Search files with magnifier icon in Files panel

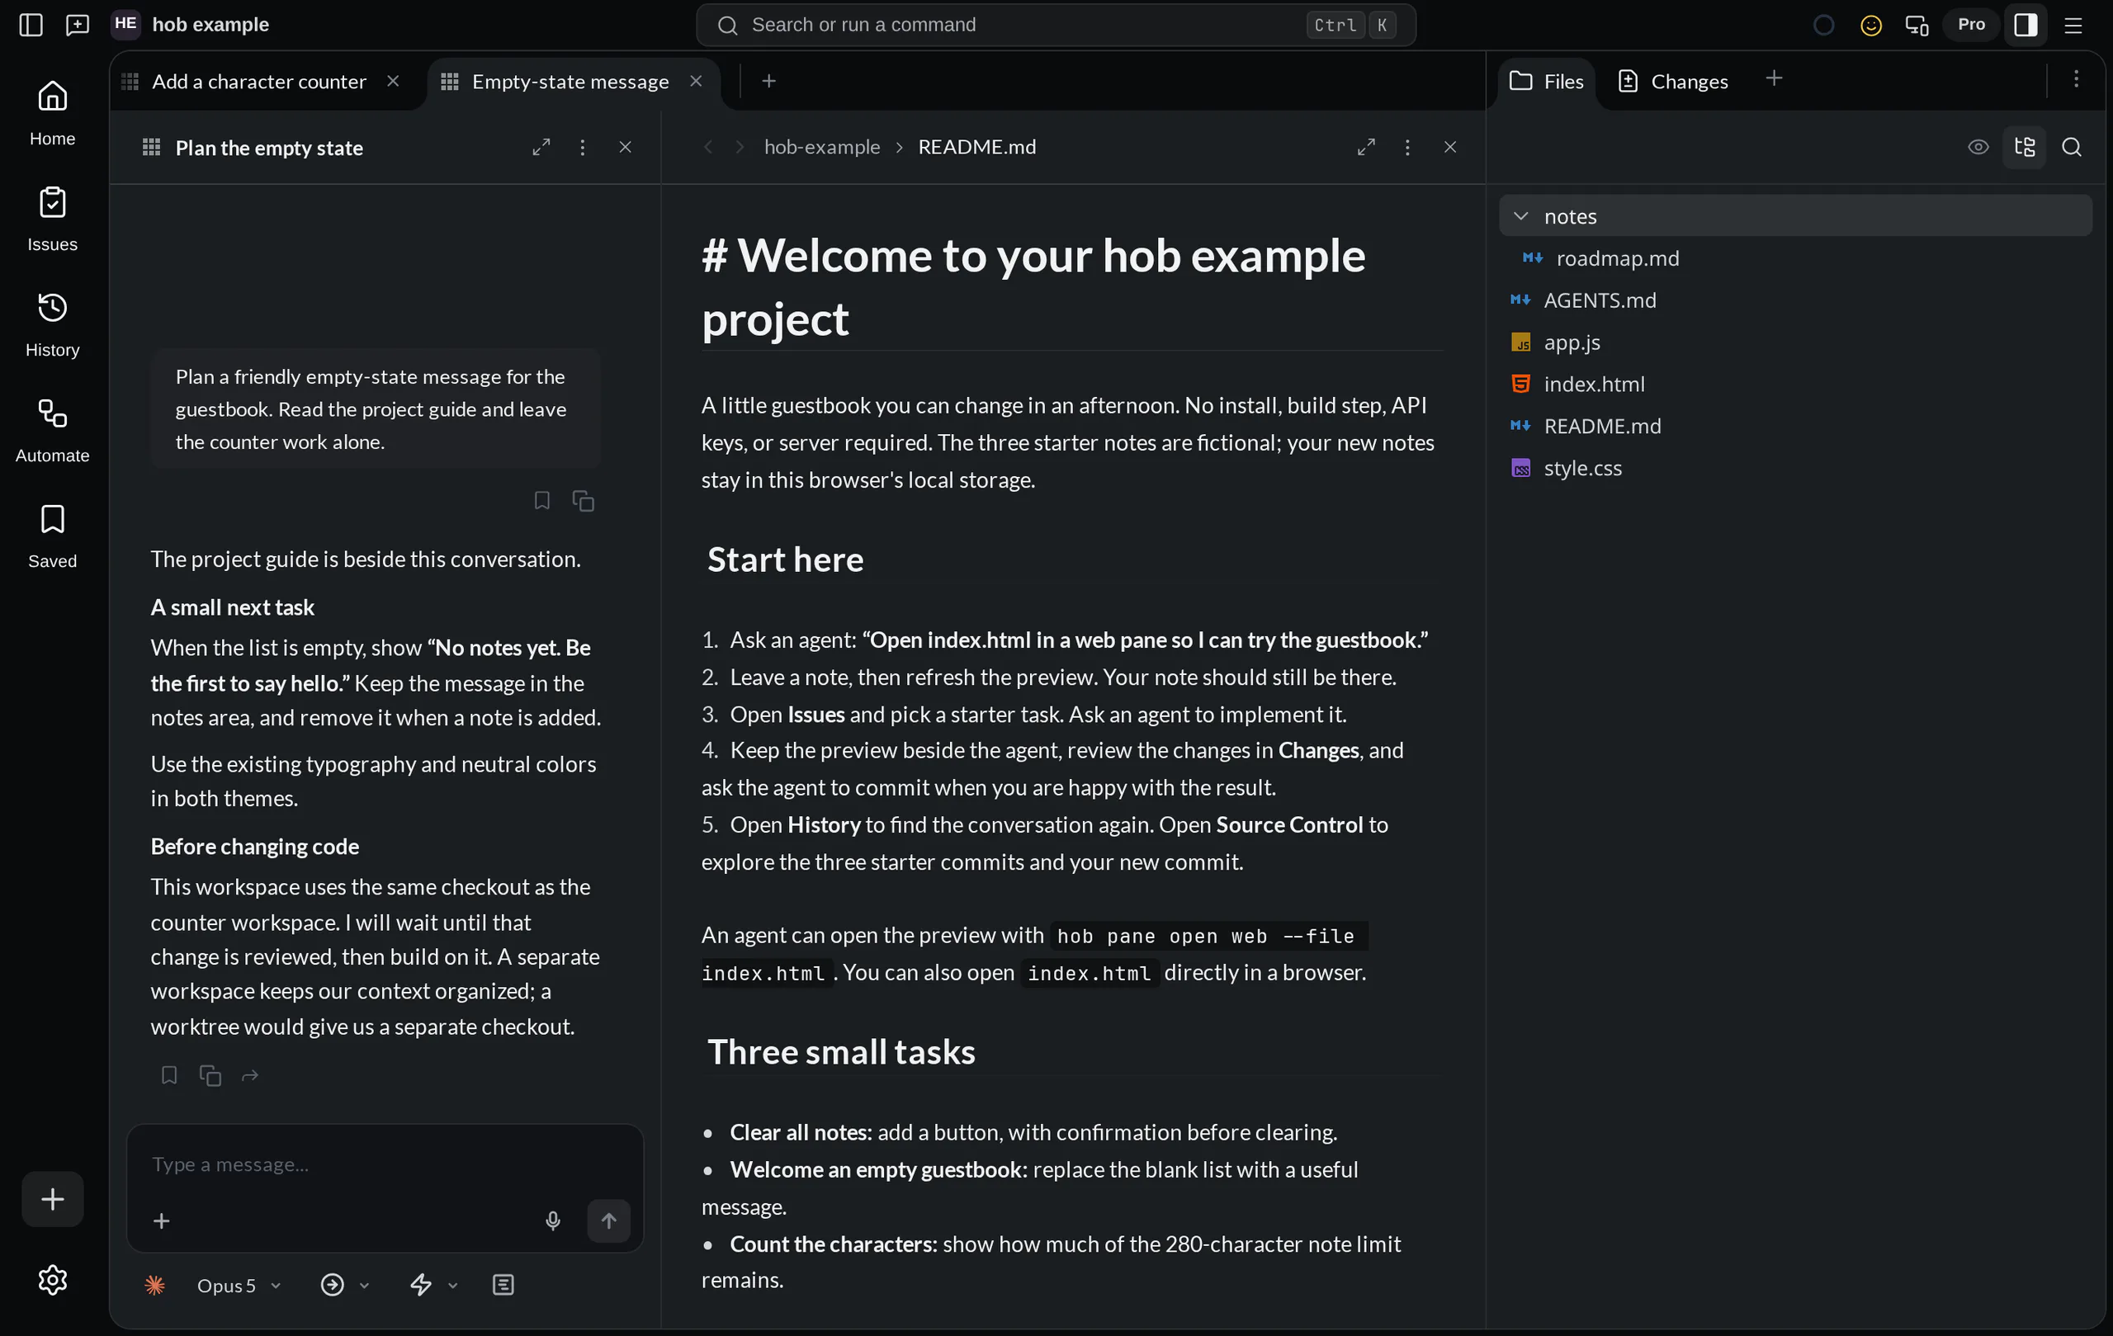click(2071, 148)
